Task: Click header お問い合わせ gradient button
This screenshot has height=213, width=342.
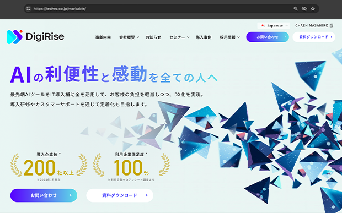Action: point(268,37)
